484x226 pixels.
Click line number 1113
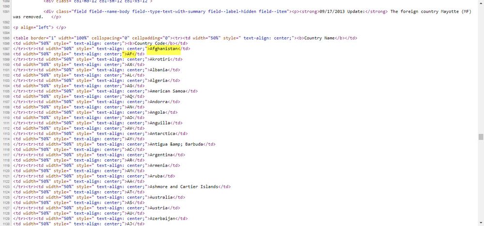tap(5, 134)
